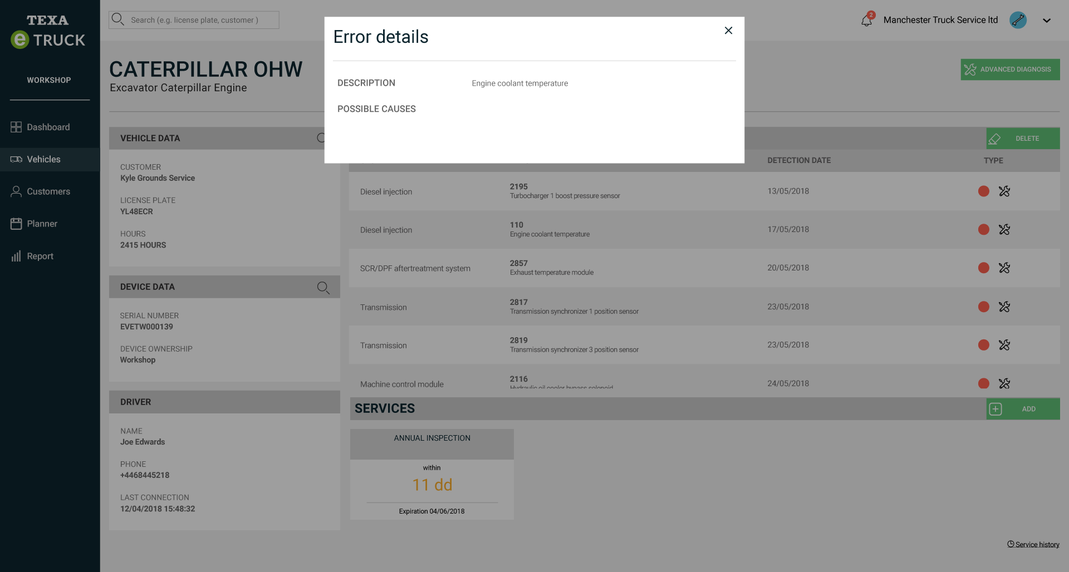Screen dimensions: 1069x572
Task: Click the TEXA eTruck logo
Action: pyautogui.click(x=48, y=32)
